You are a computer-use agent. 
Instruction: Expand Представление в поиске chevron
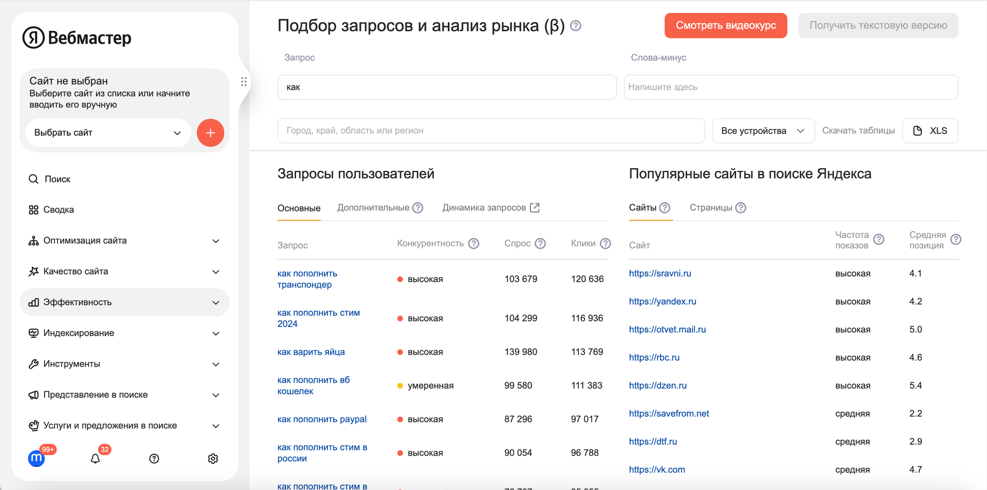[216, 395]
